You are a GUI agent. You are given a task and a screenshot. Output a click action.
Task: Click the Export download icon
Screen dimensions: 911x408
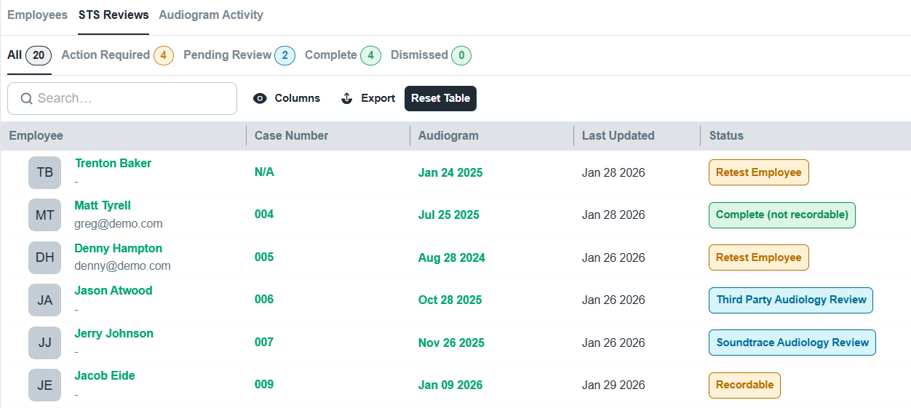[x=347, y=99]
